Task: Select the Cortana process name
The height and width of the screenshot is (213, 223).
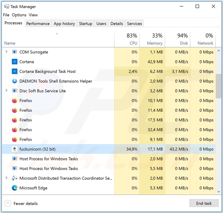Action: 27,62
